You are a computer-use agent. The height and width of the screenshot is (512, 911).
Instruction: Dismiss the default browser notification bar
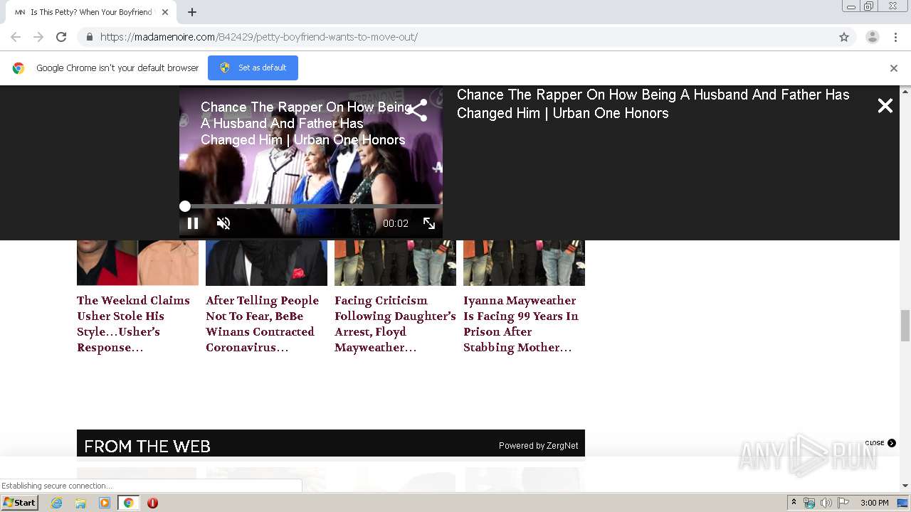[894, 68]
